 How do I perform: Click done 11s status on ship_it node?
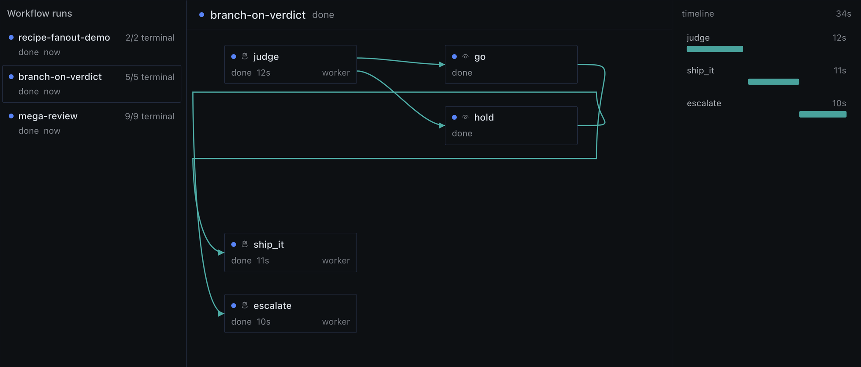250,260
